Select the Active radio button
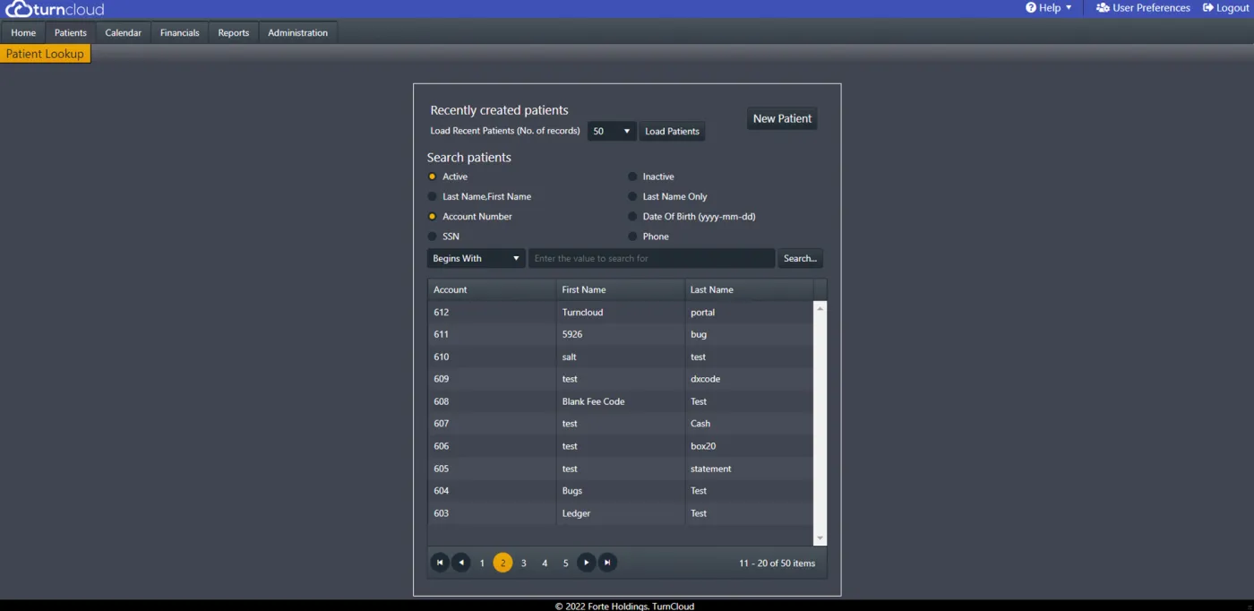The image size is (1254, 611). click(433, 176)
